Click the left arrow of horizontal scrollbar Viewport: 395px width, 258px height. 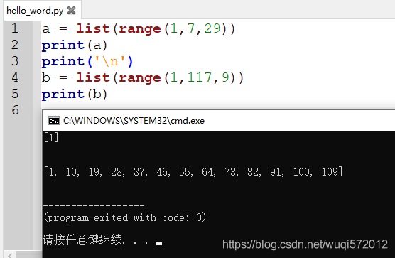click(x=10, y=255)
